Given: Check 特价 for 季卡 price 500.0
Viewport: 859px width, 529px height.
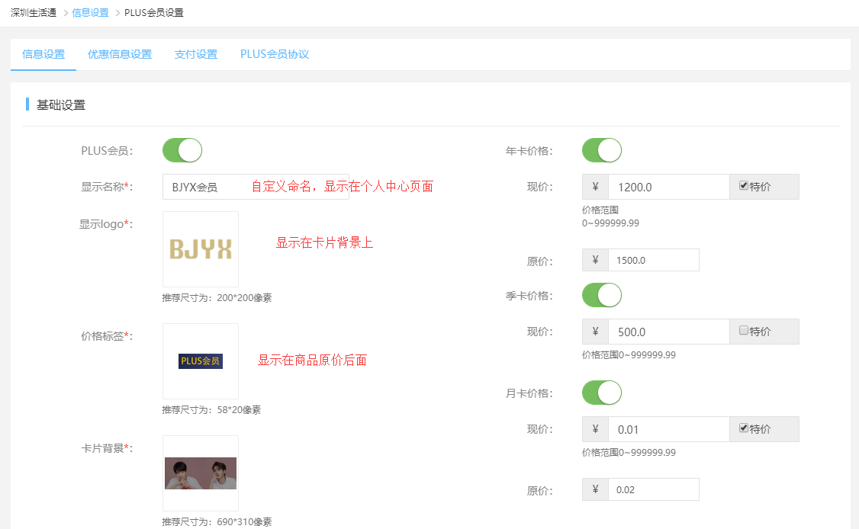Looking at the screenshot, I should pos(743,330).
